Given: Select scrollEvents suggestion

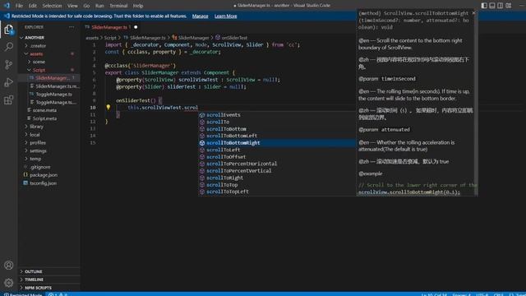Looking at the screenshot, I should (277, 115).
